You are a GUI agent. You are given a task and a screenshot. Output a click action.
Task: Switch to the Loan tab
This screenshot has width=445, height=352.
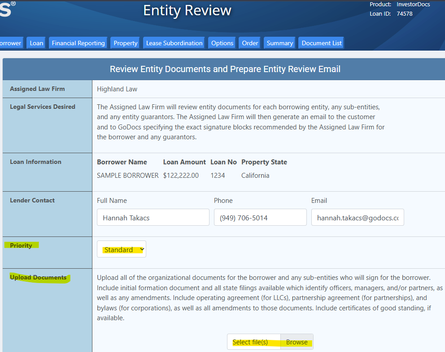coord(36,43)
